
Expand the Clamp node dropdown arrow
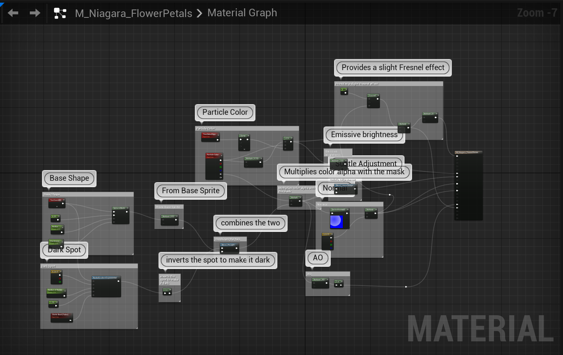click(248, 136)
